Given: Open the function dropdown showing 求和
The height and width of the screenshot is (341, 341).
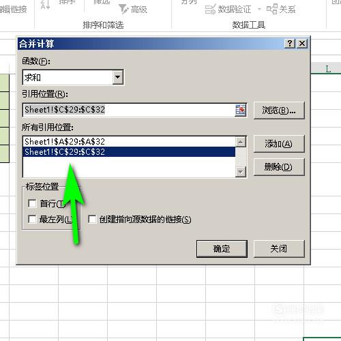Looking at the screenshot, I should tap(118, 77).
